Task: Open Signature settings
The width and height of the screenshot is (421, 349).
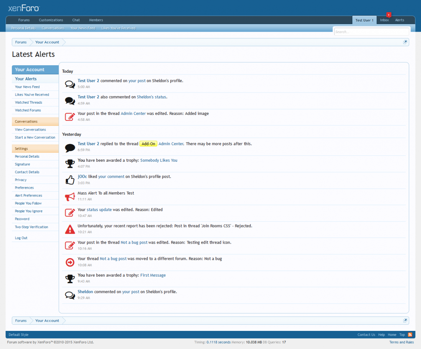Action: point(35,164)
